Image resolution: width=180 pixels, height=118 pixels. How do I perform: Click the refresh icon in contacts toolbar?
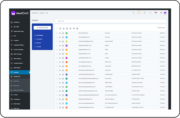[60, 28]
